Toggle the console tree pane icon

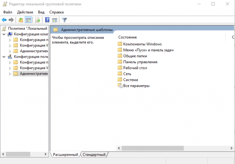28,20
